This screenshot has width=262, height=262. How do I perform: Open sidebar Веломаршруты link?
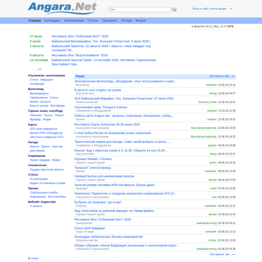click(39, 93)
